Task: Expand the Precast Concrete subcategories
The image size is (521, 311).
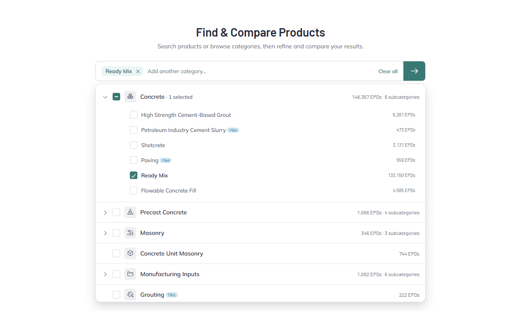Action: tap(105, 213)
